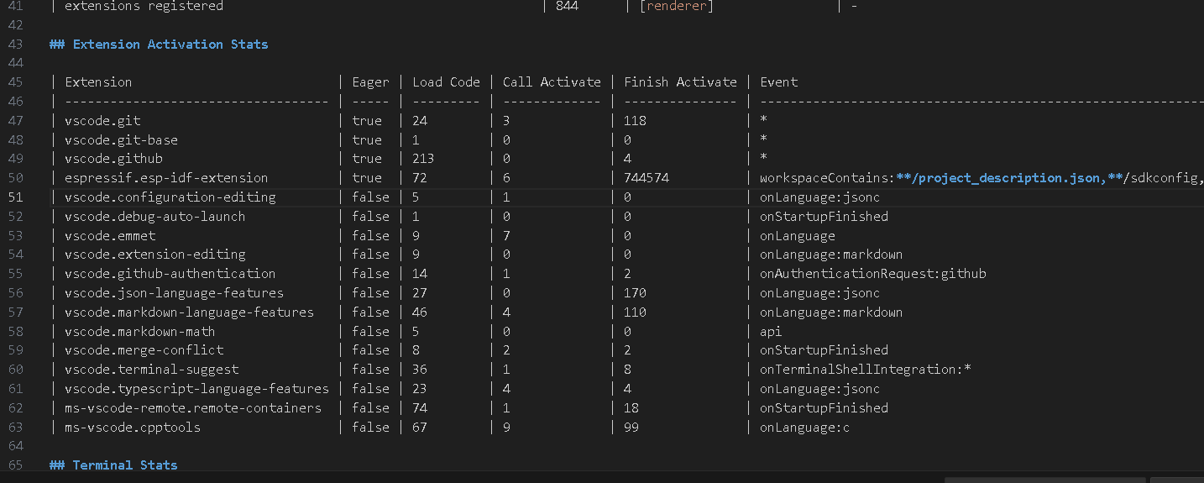The width and height of the screenshot is (1204, 483).
Task: Click line number 65 in the gutter
Action: point(15,465)
